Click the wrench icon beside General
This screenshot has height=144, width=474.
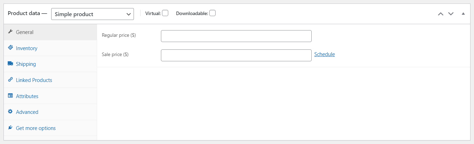10,32
